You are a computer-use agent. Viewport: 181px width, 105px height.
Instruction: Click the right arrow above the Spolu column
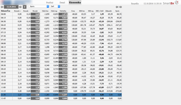(120, 7)
